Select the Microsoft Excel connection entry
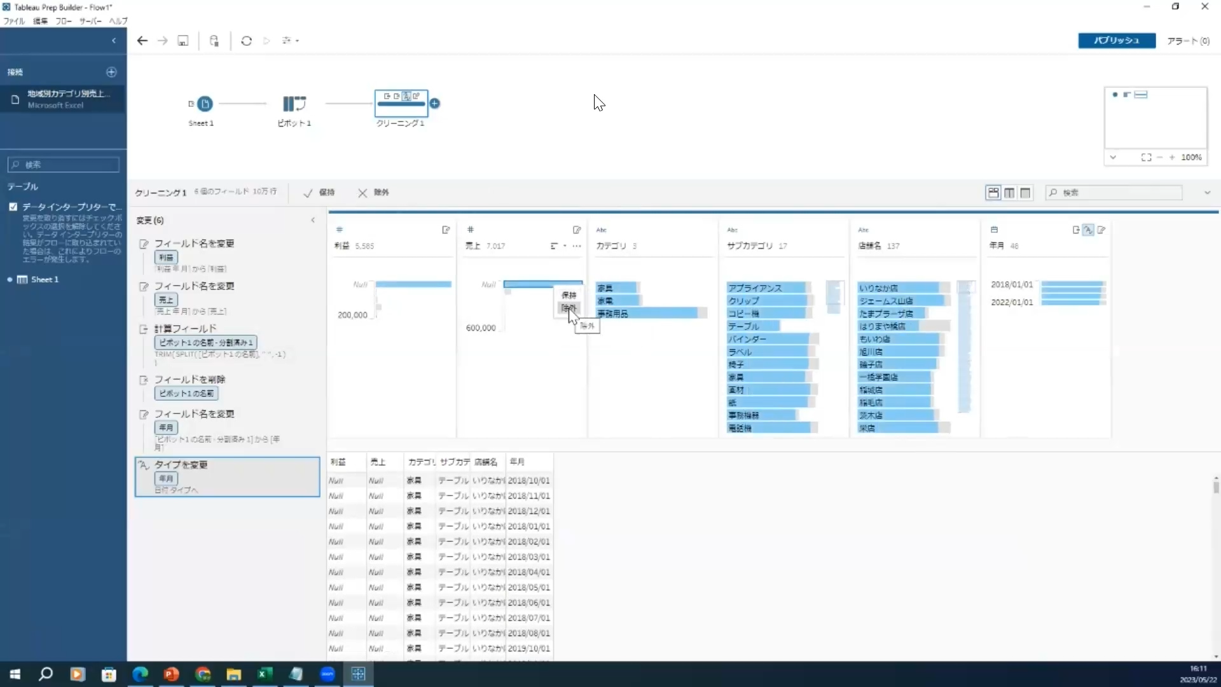Screen dimensions: 1221x687 click(64, 99)
